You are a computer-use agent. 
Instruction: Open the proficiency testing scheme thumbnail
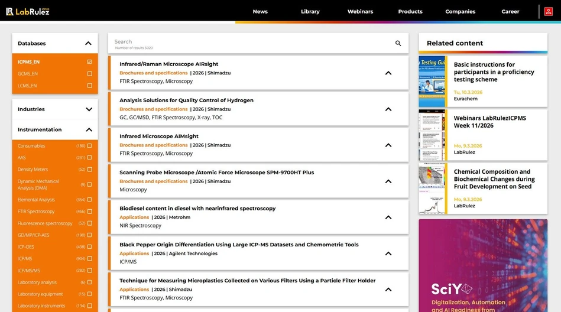(432, 82)
